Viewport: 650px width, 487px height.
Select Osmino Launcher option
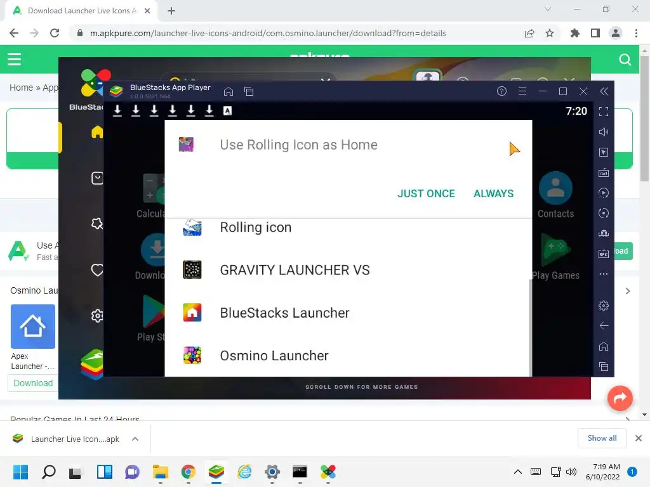click(348, 355)
